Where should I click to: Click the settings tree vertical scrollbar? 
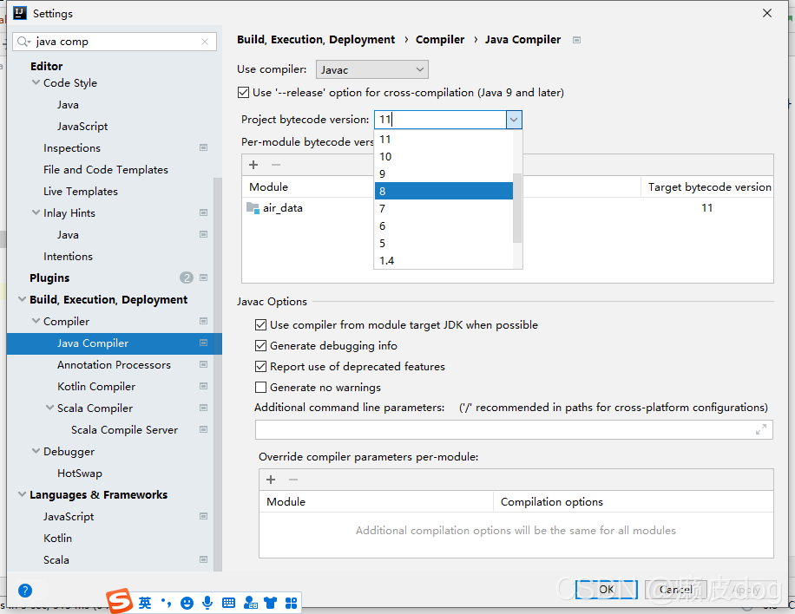(x=218, y=374)
